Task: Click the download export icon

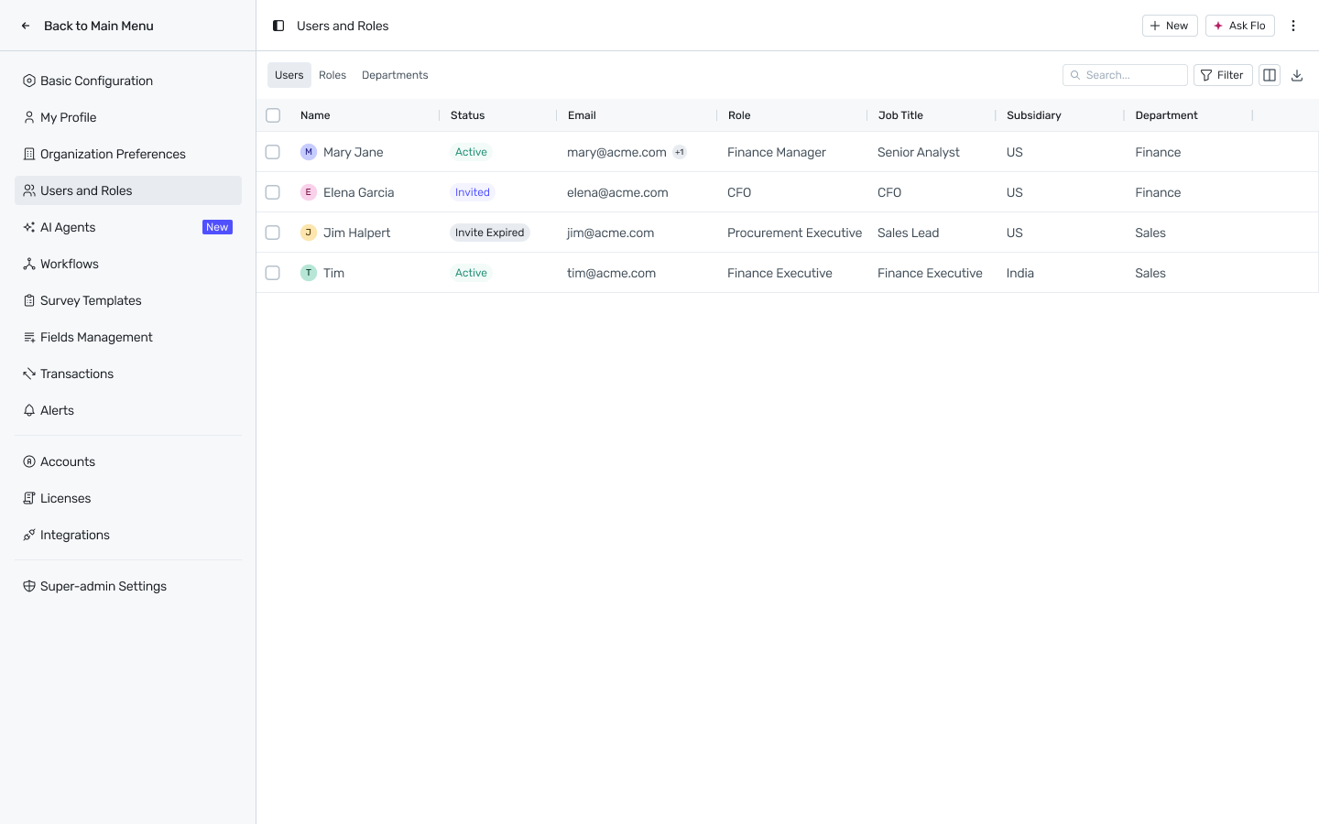Action: click(1297, 75)
